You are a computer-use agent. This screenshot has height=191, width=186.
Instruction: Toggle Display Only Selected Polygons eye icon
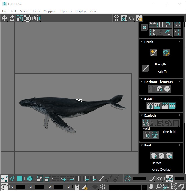click(85, 187)
